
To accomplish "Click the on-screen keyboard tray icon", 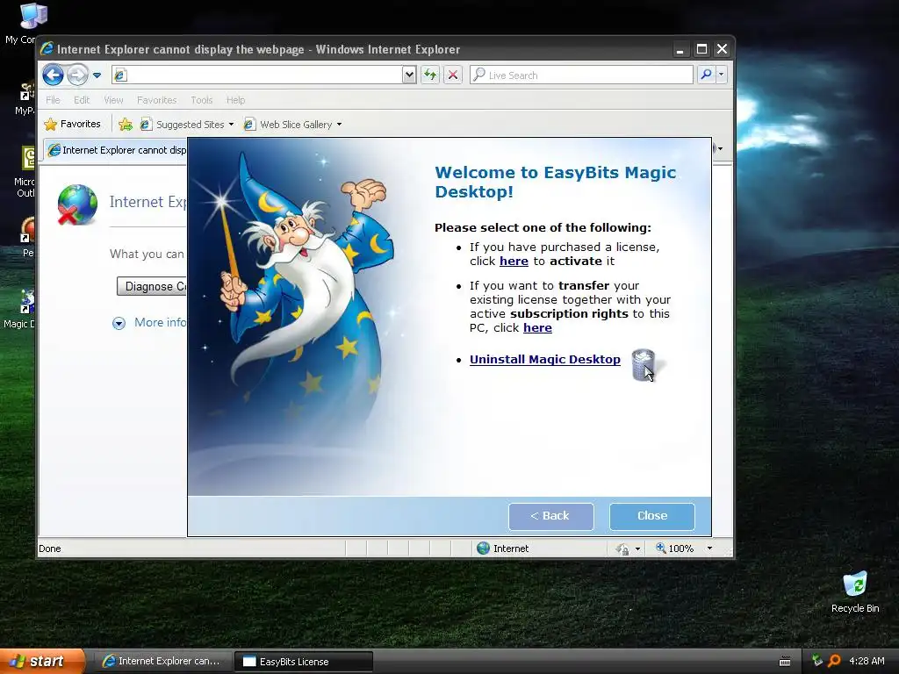I will point(785,662).
